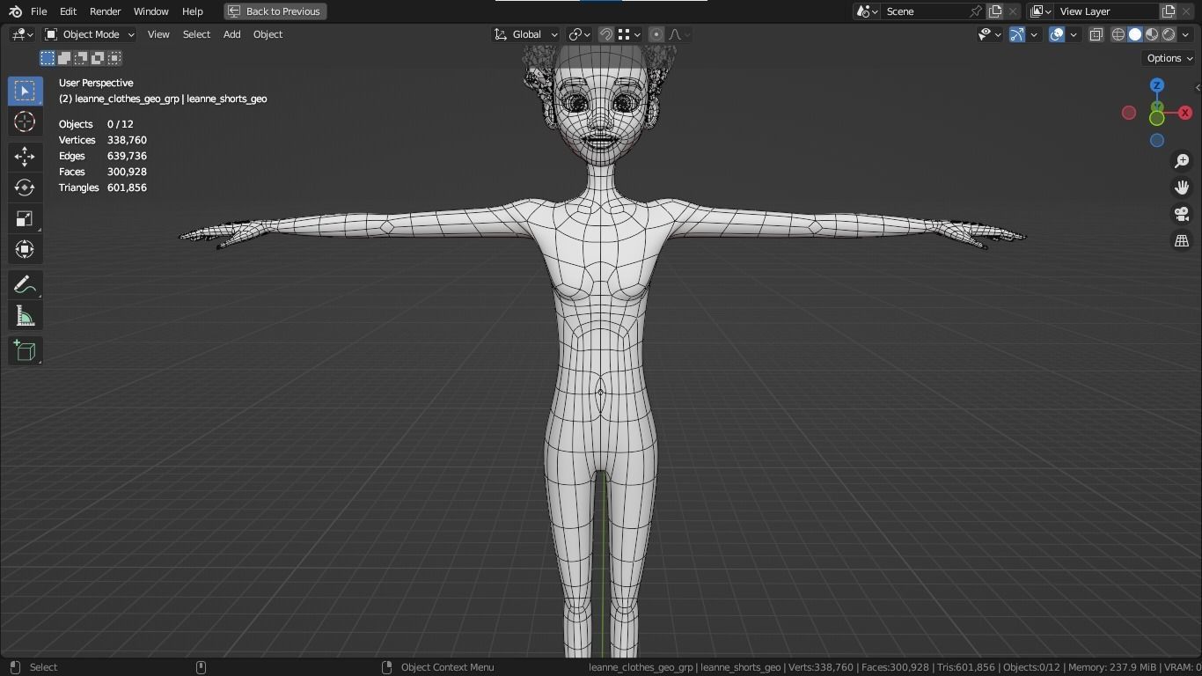Set selection mode to Invert

pos(98,58)
